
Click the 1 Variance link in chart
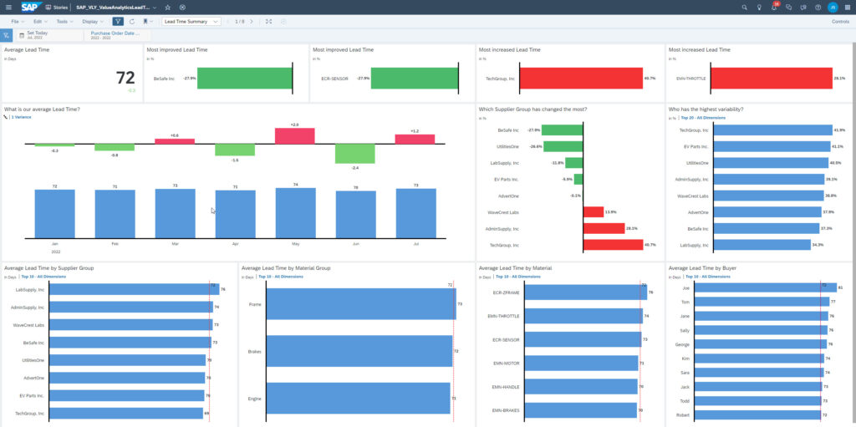(22, 118)
